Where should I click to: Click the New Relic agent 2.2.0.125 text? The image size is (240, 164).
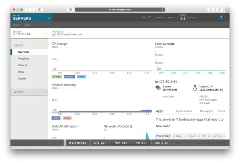click(x=208, y=101)
